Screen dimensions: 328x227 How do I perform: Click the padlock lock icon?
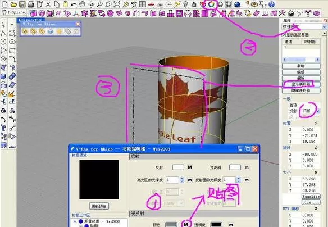194,4
